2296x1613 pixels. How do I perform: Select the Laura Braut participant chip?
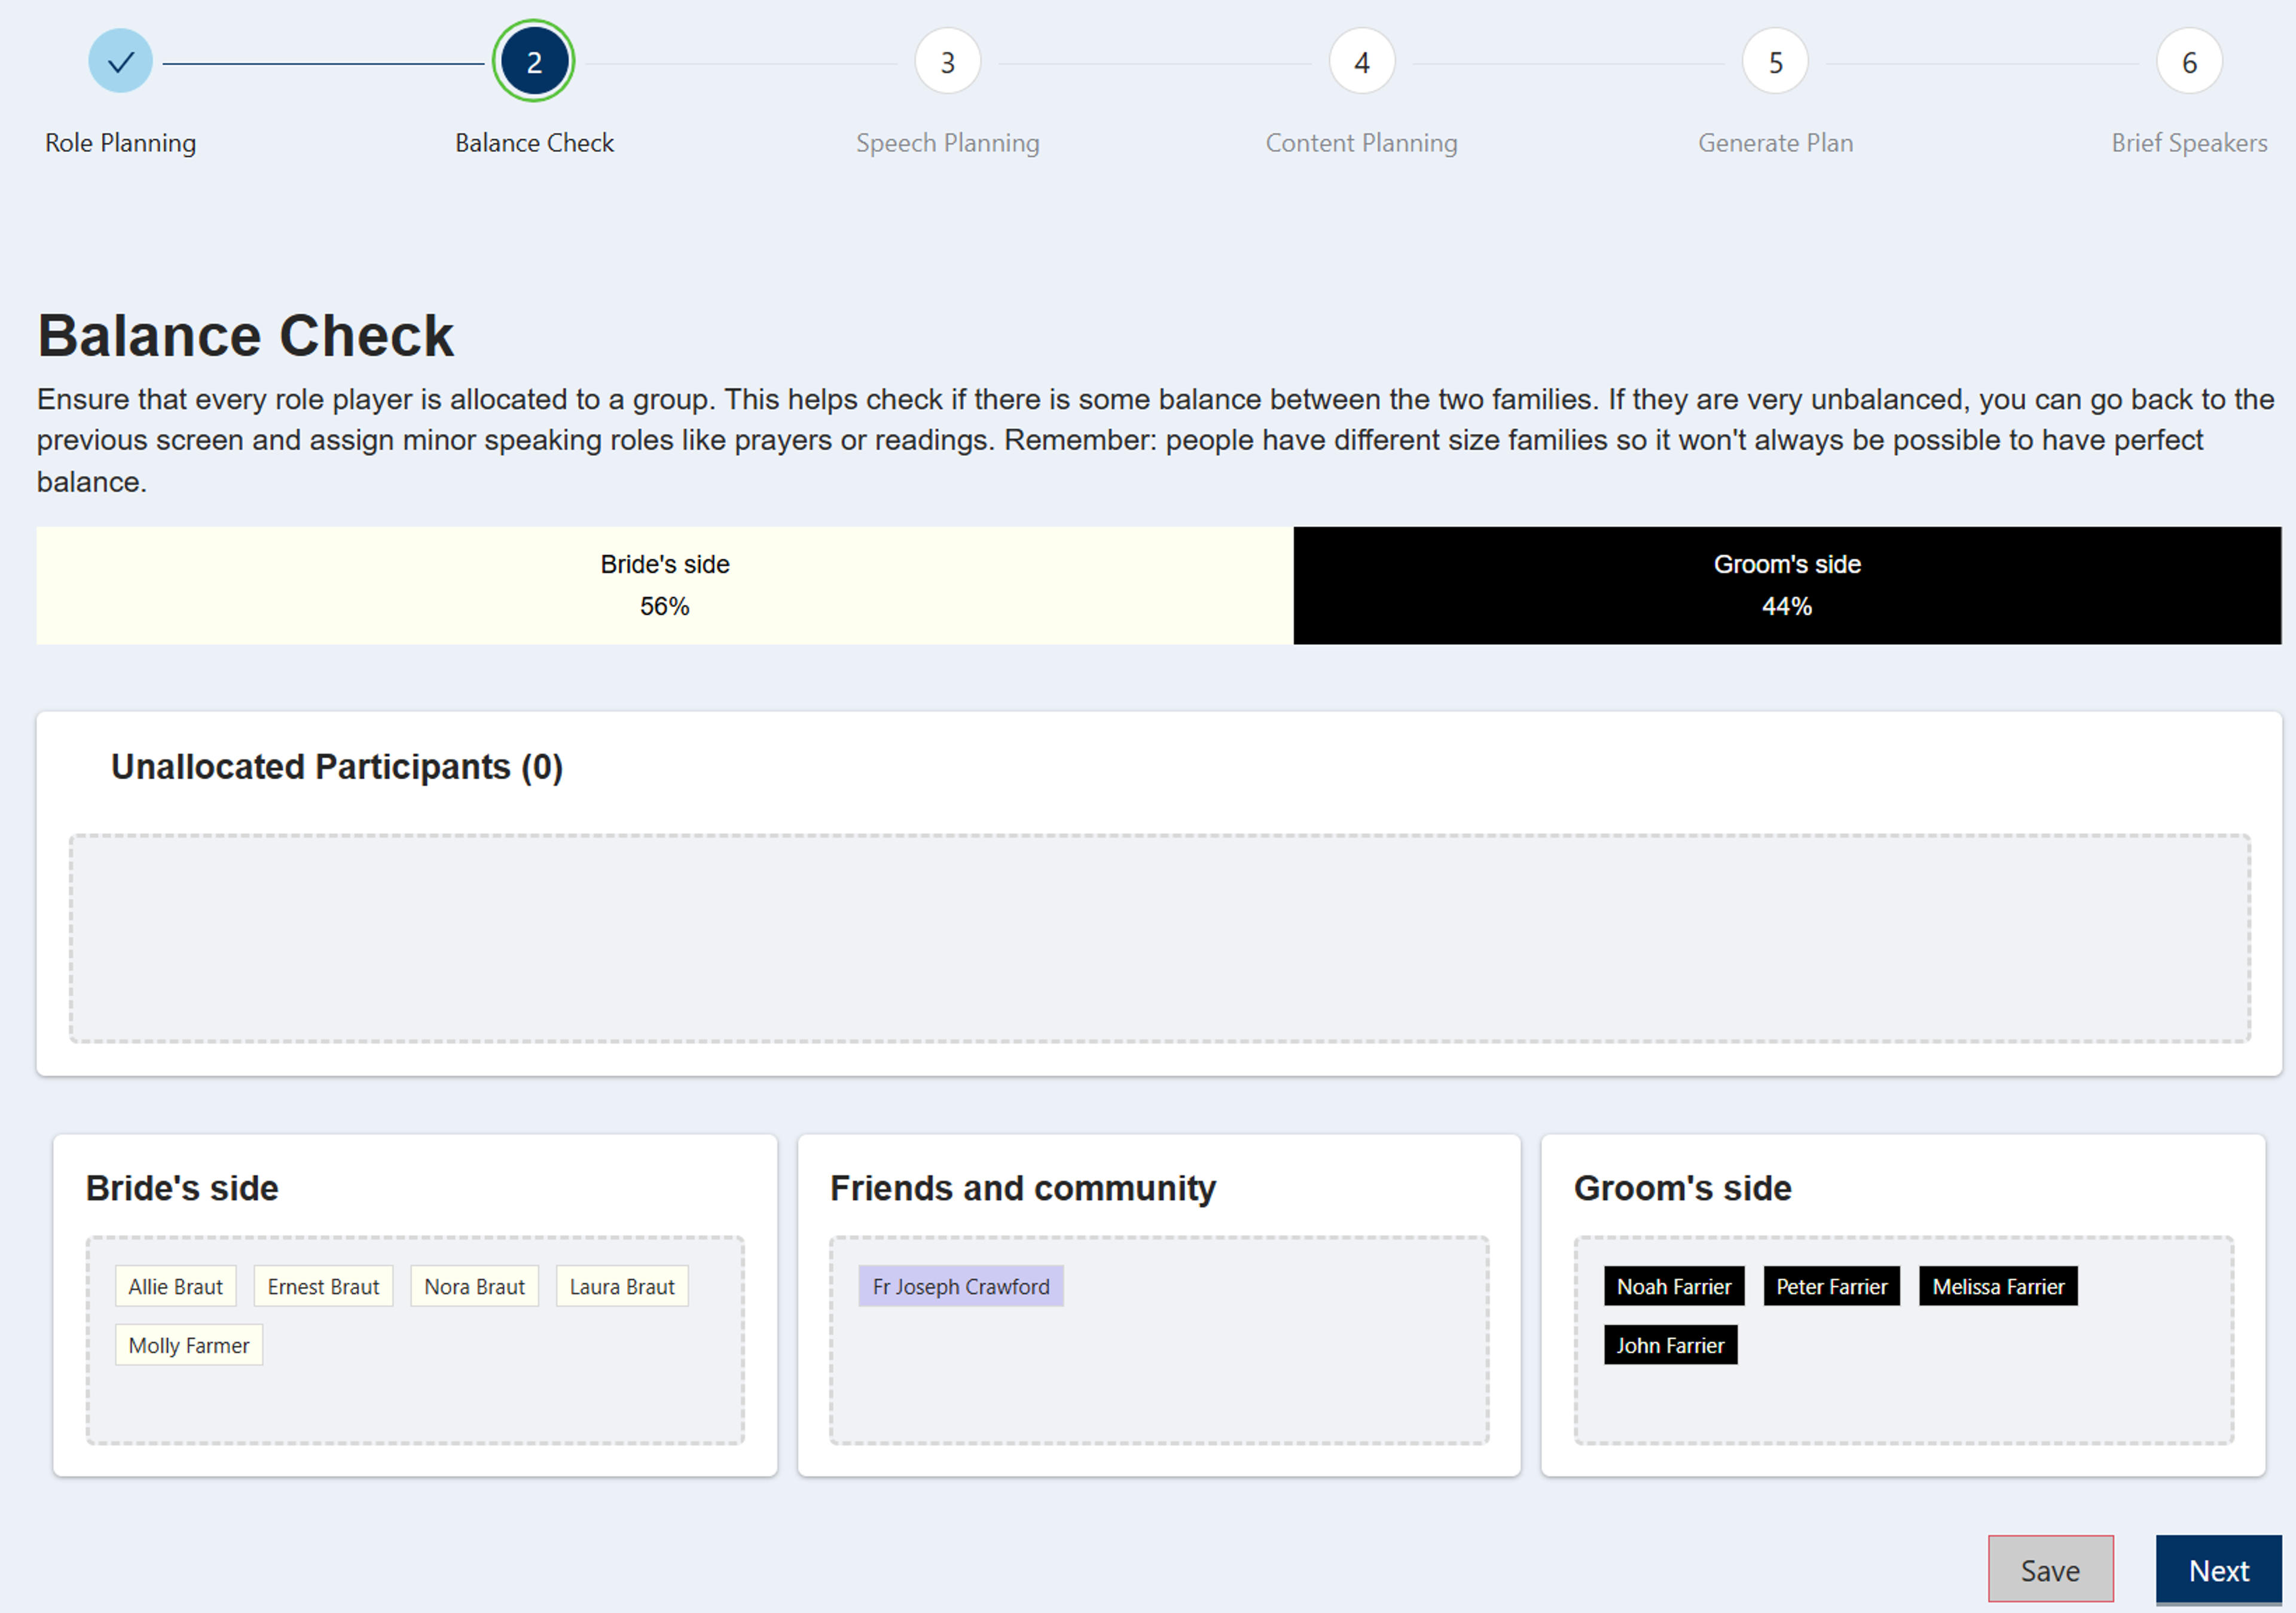click(622, 1287)
